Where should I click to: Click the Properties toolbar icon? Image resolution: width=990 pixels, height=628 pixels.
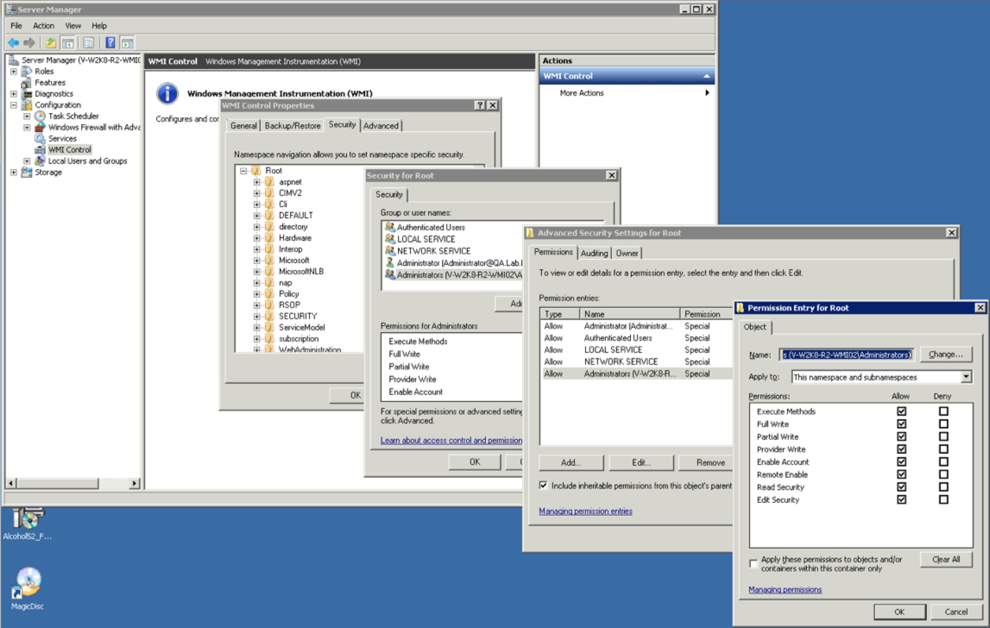click(x=88, y=43)
